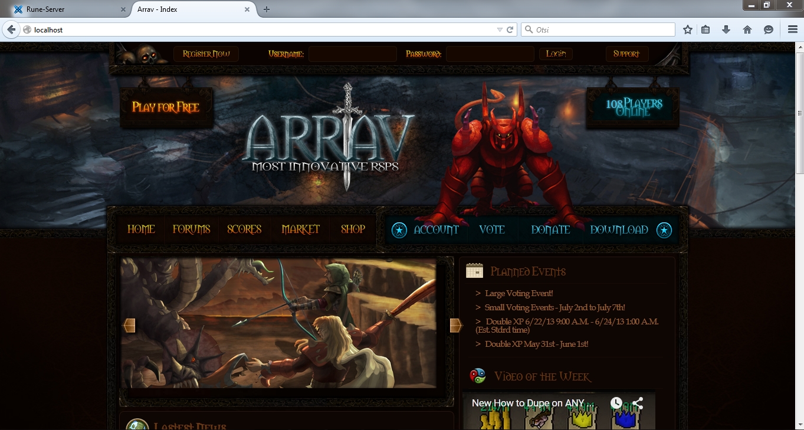
Task: Open the Donate menu item
Action: (551, 230)
